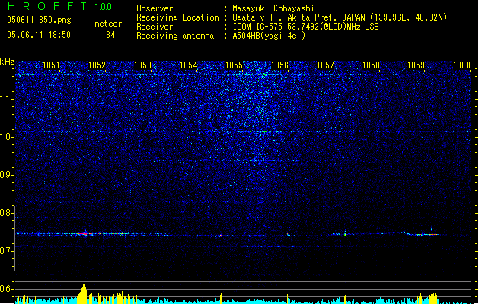Click the 1854 time marker
The height and width of the screenshot is (304, 479).
tap(189, 65)
